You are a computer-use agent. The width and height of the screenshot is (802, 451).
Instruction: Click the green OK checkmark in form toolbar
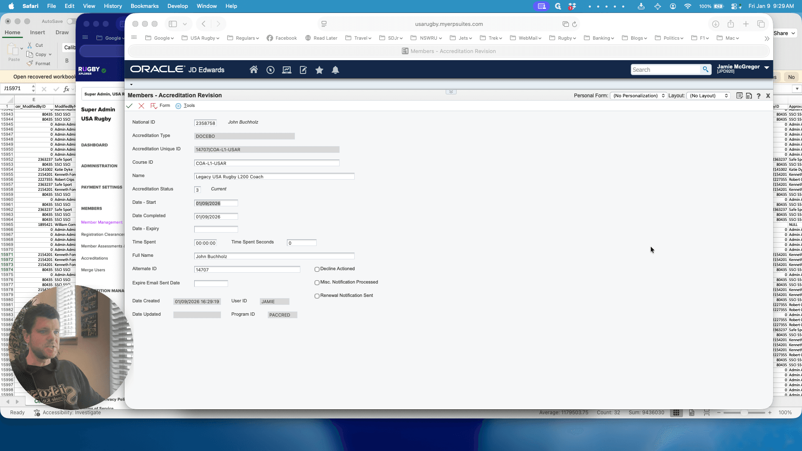click(129, 106)
